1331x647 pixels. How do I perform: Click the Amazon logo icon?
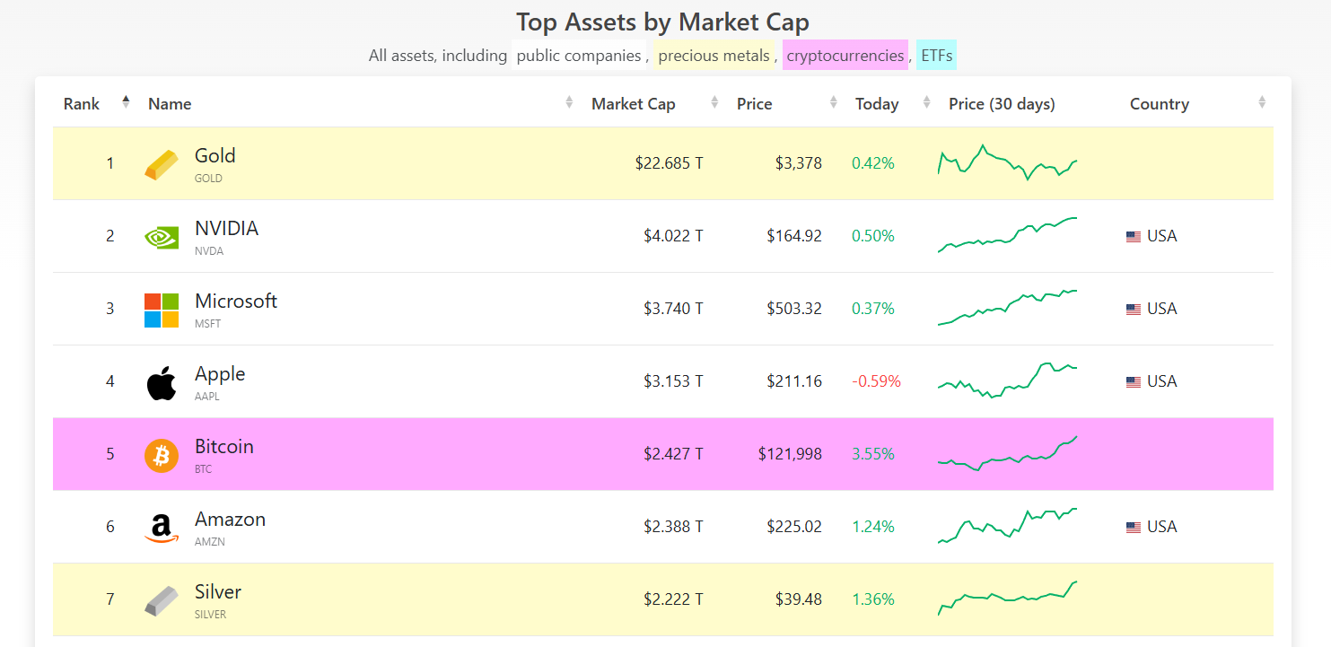point(162,528)
